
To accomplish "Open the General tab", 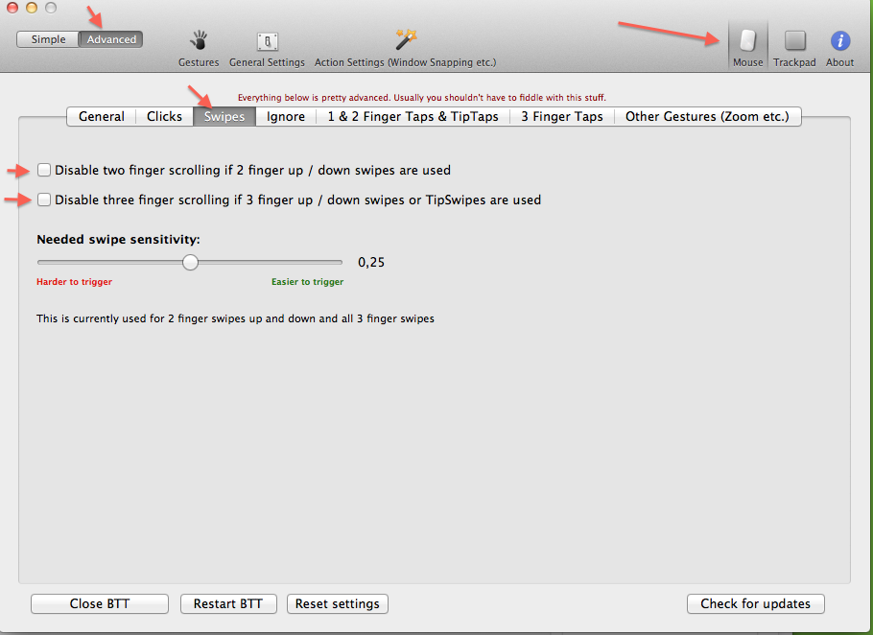I will pos(102,116).
